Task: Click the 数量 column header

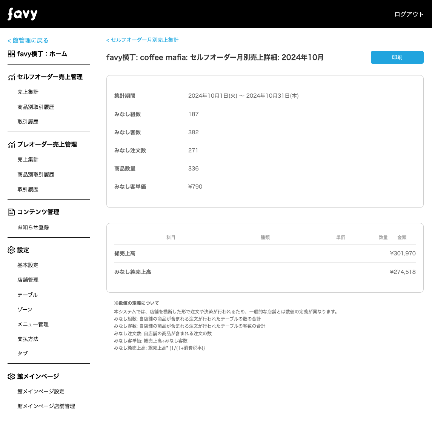Action: pyautogui.click(x=383, y=238)
